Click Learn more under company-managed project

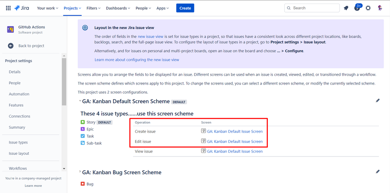click(33, 186)
